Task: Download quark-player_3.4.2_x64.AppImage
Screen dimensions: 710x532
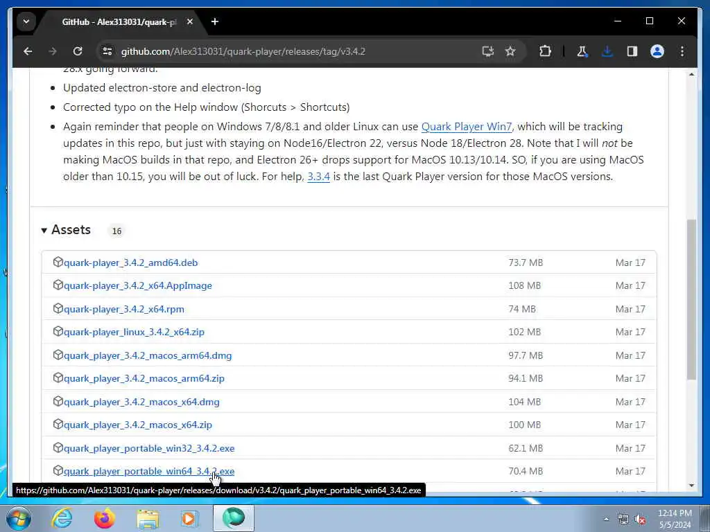Action: pos(138,286)
